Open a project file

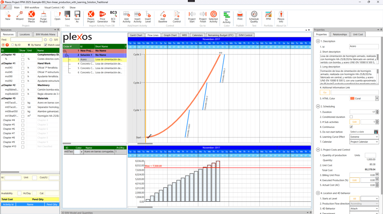(57, 16)
